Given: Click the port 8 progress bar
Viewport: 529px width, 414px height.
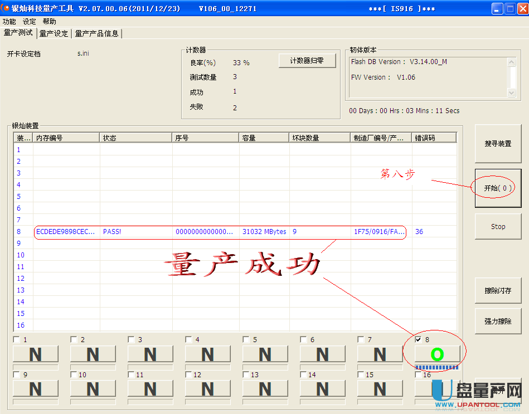Looking at the screenshot, I should tap(437, 367).
